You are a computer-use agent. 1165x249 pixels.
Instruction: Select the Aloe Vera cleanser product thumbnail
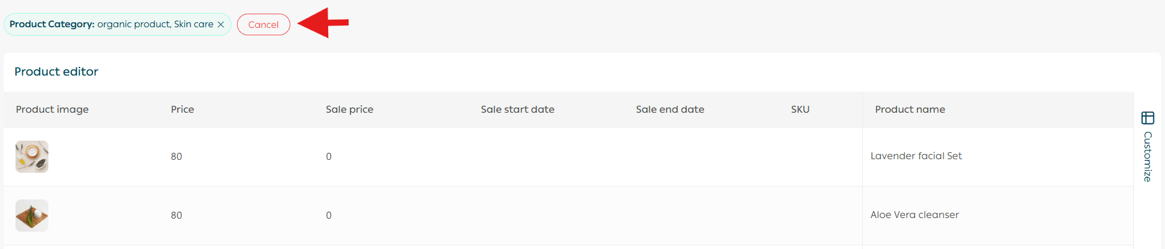(32, 216)
